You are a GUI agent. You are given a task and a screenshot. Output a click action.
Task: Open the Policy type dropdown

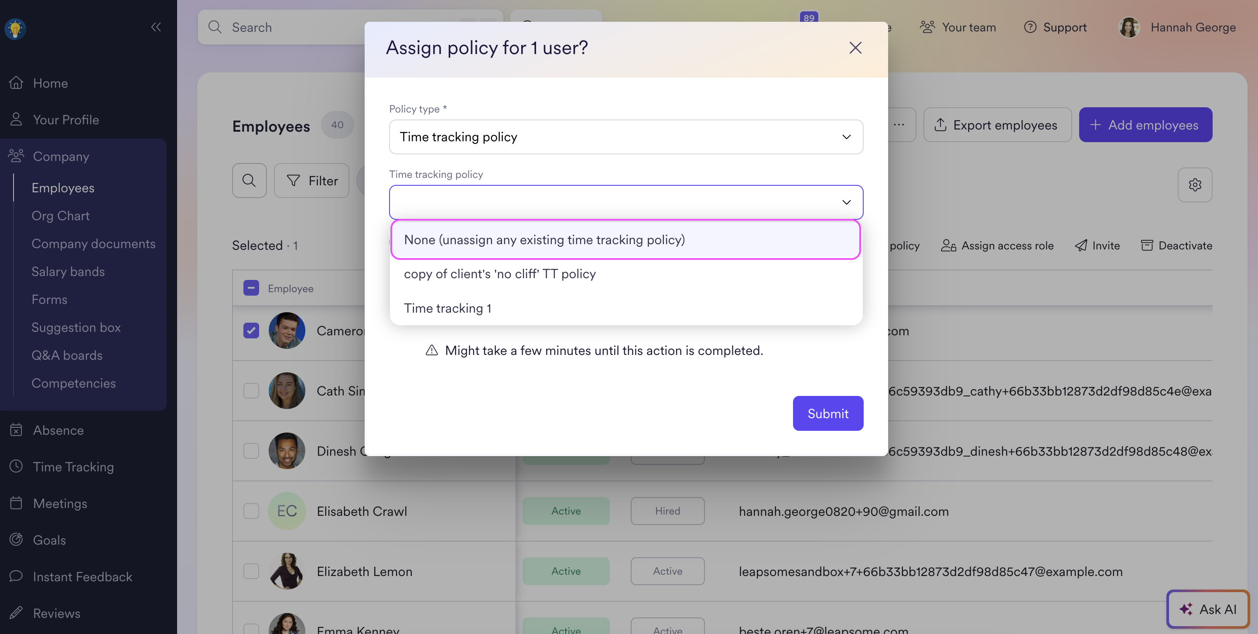pyautogui.click(x=626, y=136)
